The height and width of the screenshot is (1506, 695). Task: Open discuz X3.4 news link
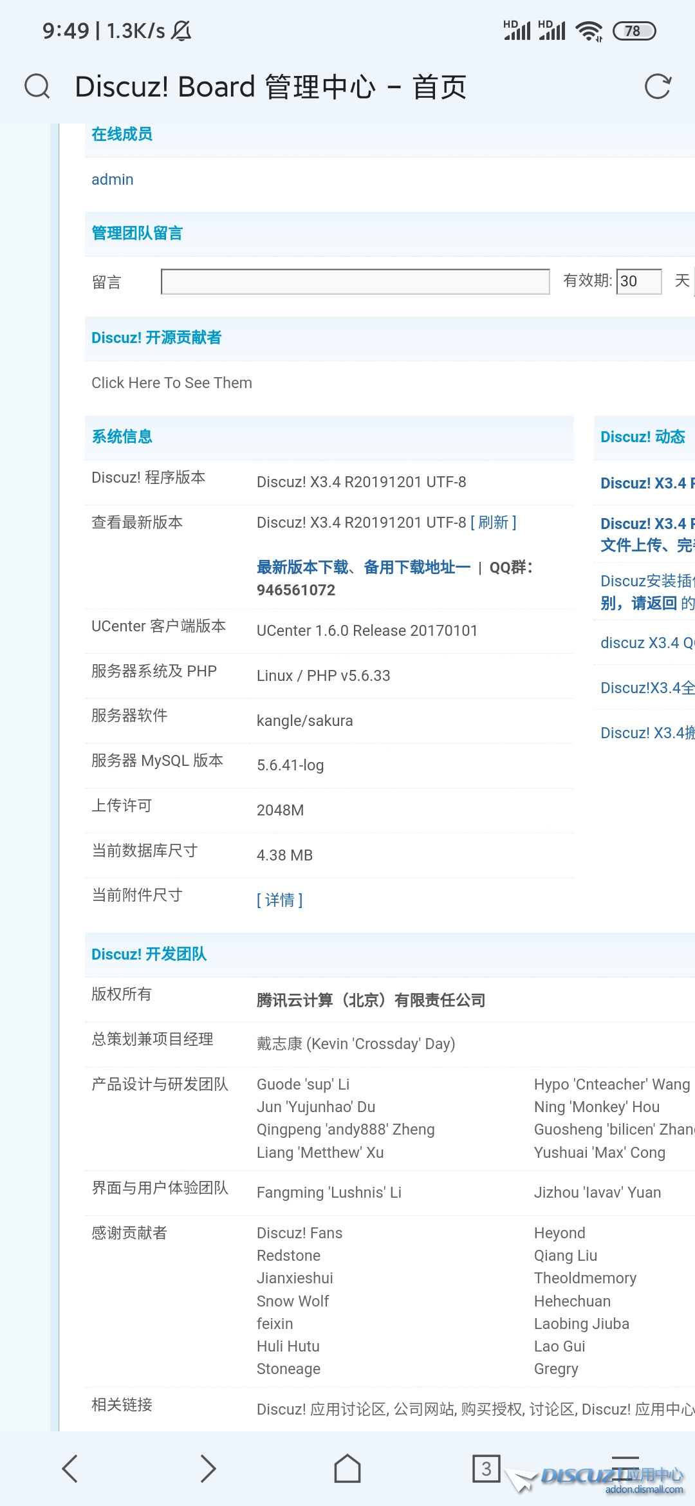click(x=647, y=643)
